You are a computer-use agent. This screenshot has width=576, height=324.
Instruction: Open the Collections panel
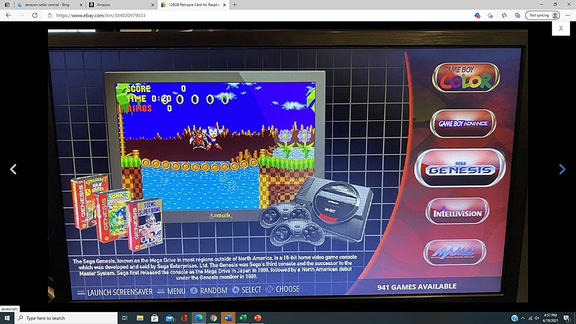click(x=518, y=15)
